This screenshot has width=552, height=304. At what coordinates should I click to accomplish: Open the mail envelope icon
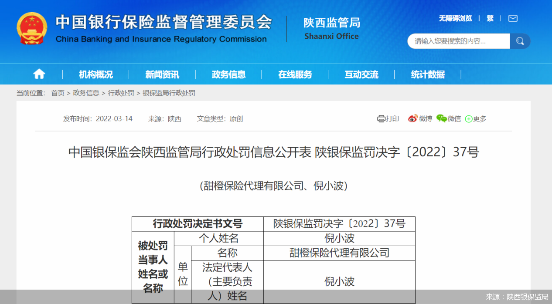coord(513,18)
